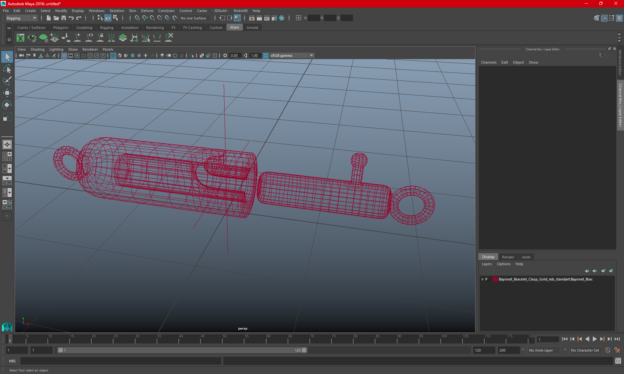This screenshot has height=374, width=624.
Task: Click the XGen layered patches shelf icon
Action: coord(123,38)
